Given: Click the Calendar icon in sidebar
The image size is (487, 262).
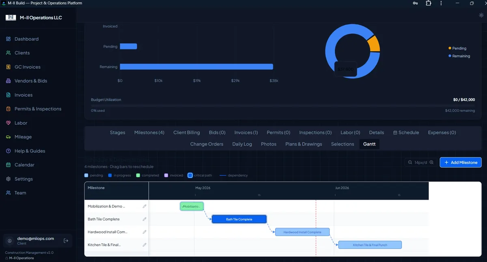Looking at the screenshot, I should (9, 165).
